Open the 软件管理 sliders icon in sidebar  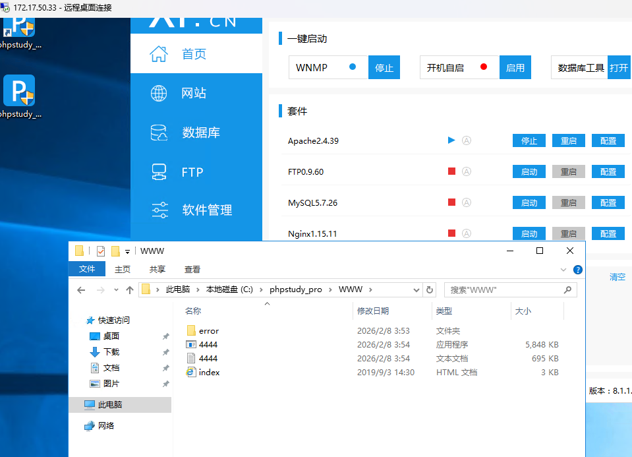point(159,210)
